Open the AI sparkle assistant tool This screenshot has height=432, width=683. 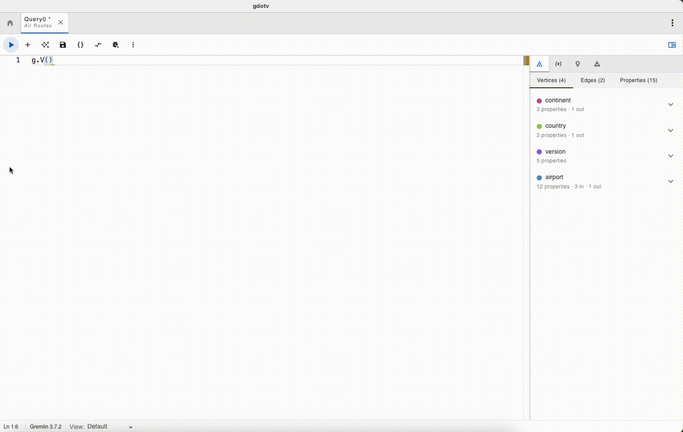(x=45, y=45)
